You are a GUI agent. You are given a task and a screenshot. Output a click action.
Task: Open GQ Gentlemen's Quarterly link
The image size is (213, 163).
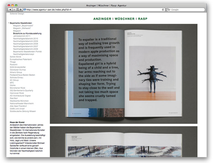pos(22,91)
